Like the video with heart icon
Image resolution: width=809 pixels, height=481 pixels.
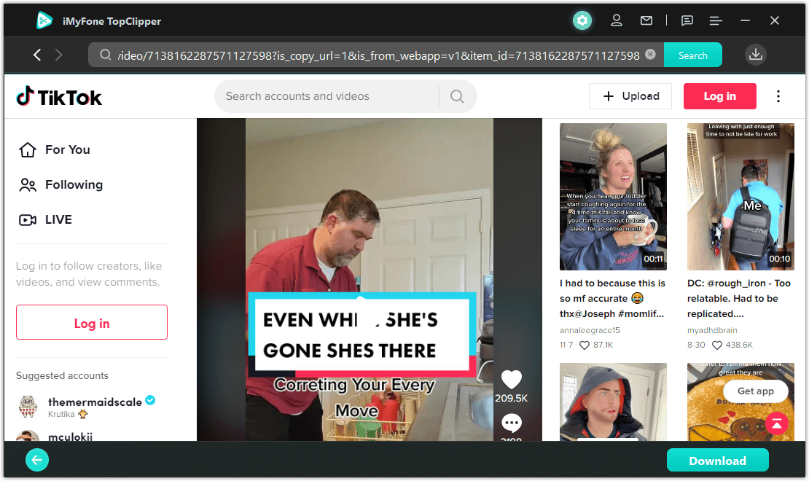click(512, 380)
